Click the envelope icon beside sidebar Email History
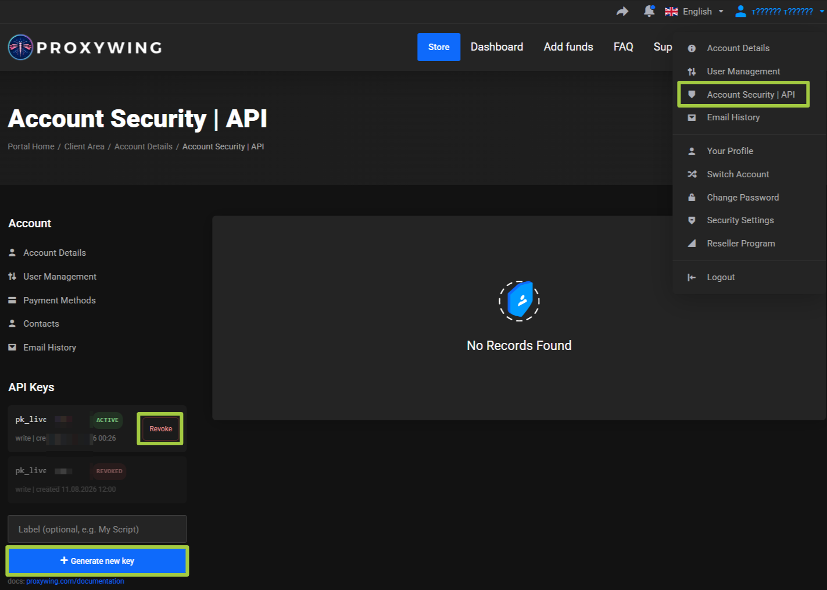This screenshot has height=590, width=827. pos(12,348)
